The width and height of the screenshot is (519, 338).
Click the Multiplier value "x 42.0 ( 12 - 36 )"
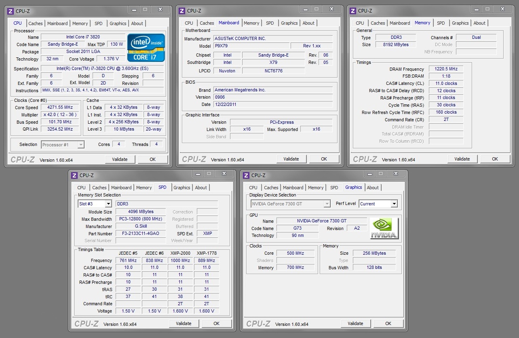pos(59,115)
